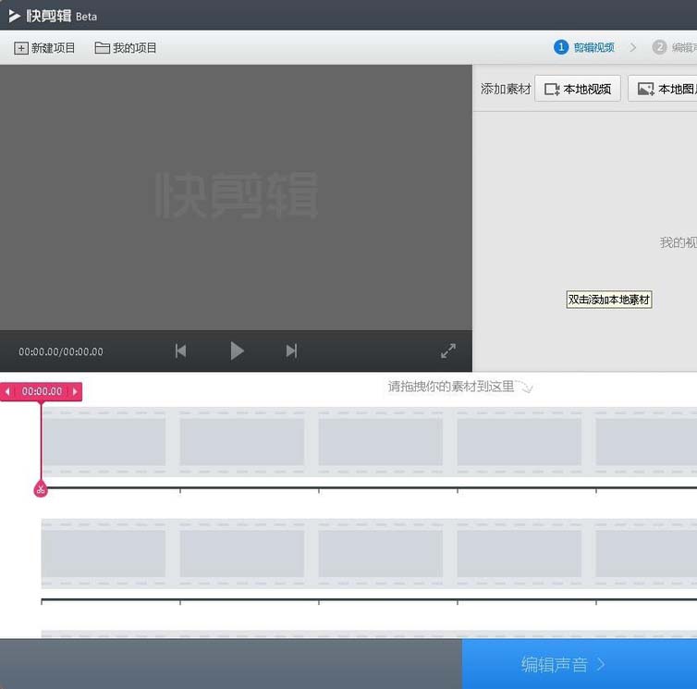Click the 00:00.00/00:00.00 time display
Screen dimensions: 697x689
[x=61, y=351]
